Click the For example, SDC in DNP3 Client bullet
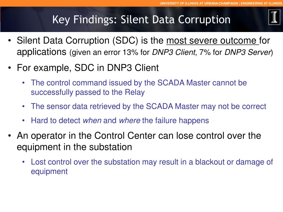 pyautogui.click(x=88, y=68)
